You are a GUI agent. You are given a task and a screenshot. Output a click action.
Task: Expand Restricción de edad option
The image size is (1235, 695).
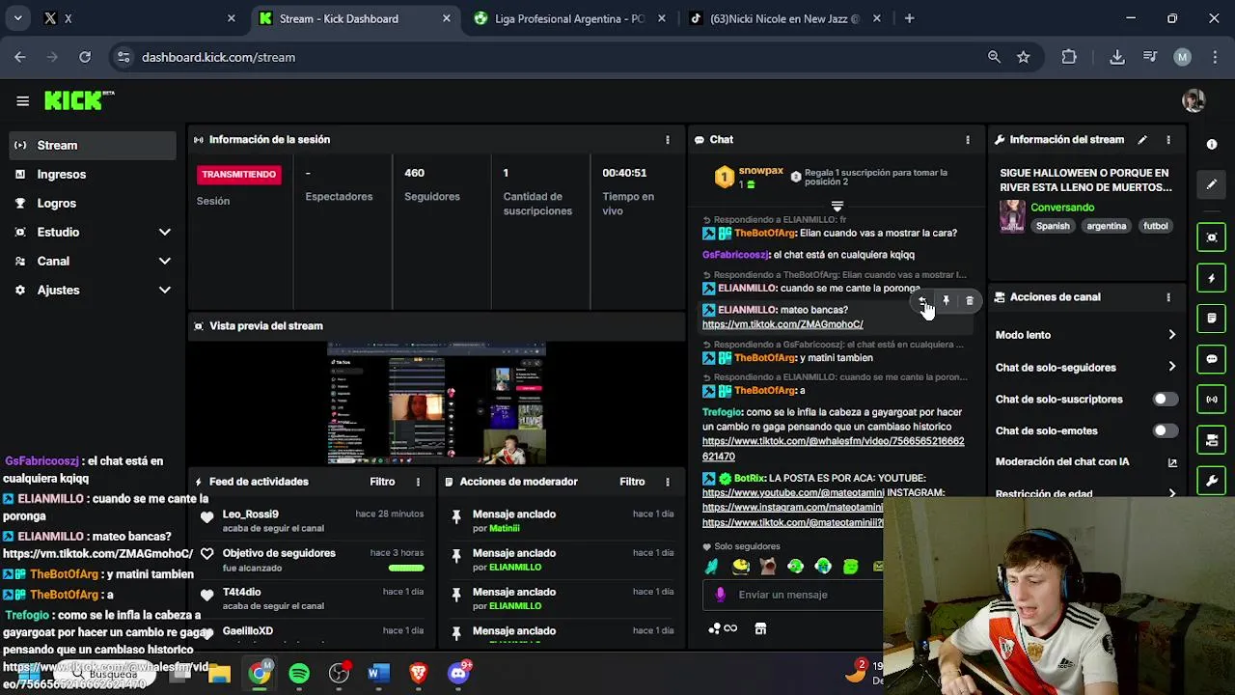(x=1085, y=492)
